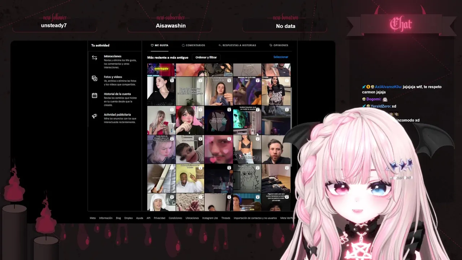This screenshot has width=462, height=260.
Task: Open the woman in black dress thumbnail
Action: pos(161,91)
